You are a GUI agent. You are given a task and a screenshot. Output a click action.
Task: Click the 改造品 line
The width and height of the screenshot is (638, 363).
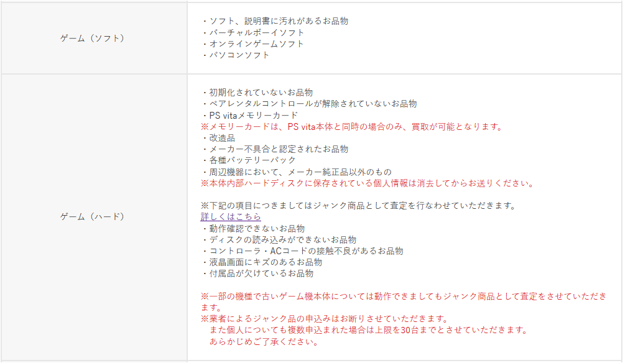pyautogui.click(x=218, y=138)
